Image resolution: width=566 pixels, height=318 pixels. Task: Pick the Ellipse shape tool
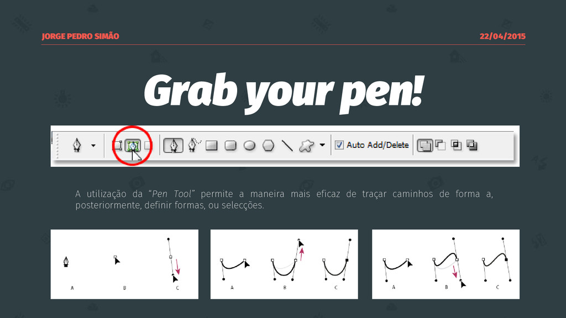(x=249, y=146)
